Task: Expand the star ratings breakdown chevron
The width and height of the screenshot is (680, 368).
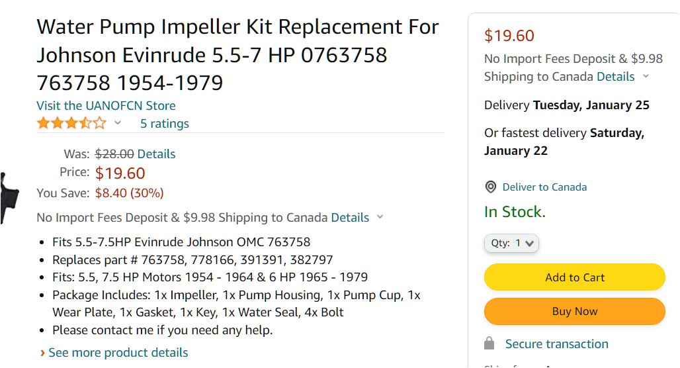Action: (x=118, y=123)
